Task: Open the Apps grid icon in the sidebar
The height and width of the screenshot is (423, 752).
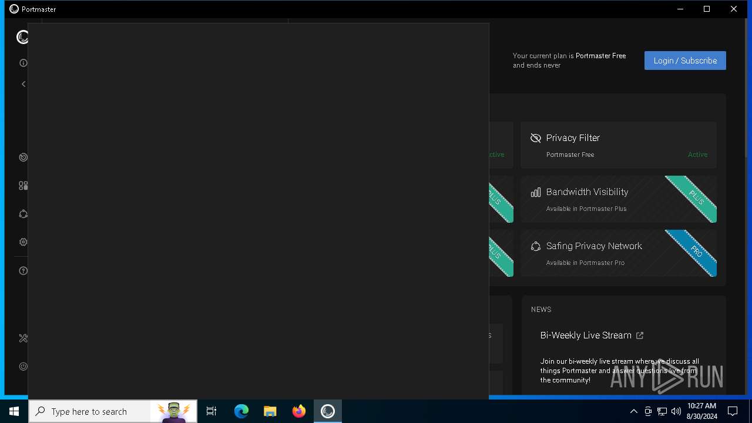Action: 23,186
